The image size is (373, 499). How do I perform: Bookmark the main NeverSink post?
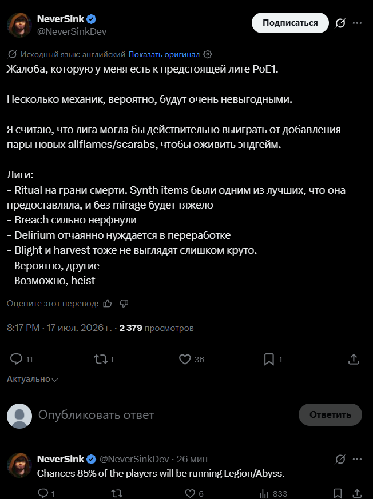click(x=269, y=360)
